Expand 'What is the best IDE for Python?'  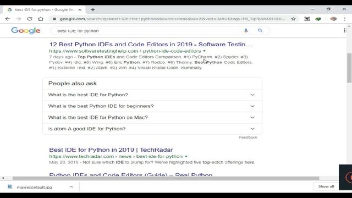(x=152, y=95)
